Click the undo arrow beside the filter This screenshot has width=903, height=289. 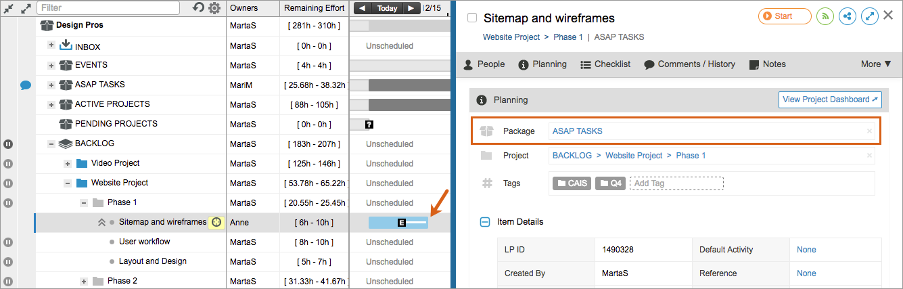tap(198, 8)
